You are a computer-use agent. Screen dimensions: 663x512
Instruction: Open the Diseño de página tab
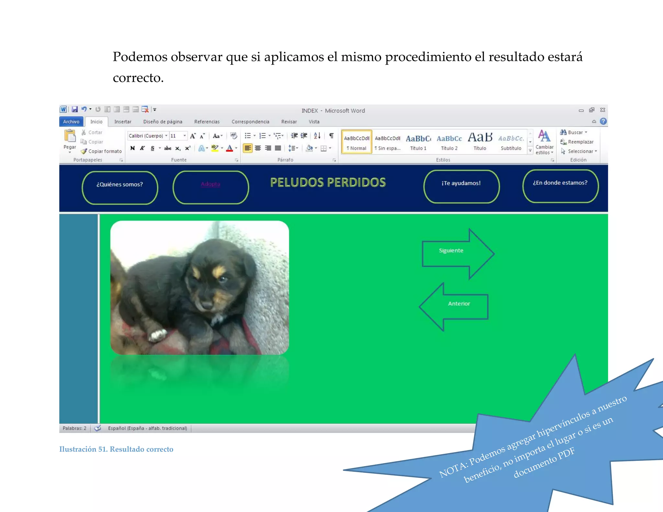click(x=163, y=122)
